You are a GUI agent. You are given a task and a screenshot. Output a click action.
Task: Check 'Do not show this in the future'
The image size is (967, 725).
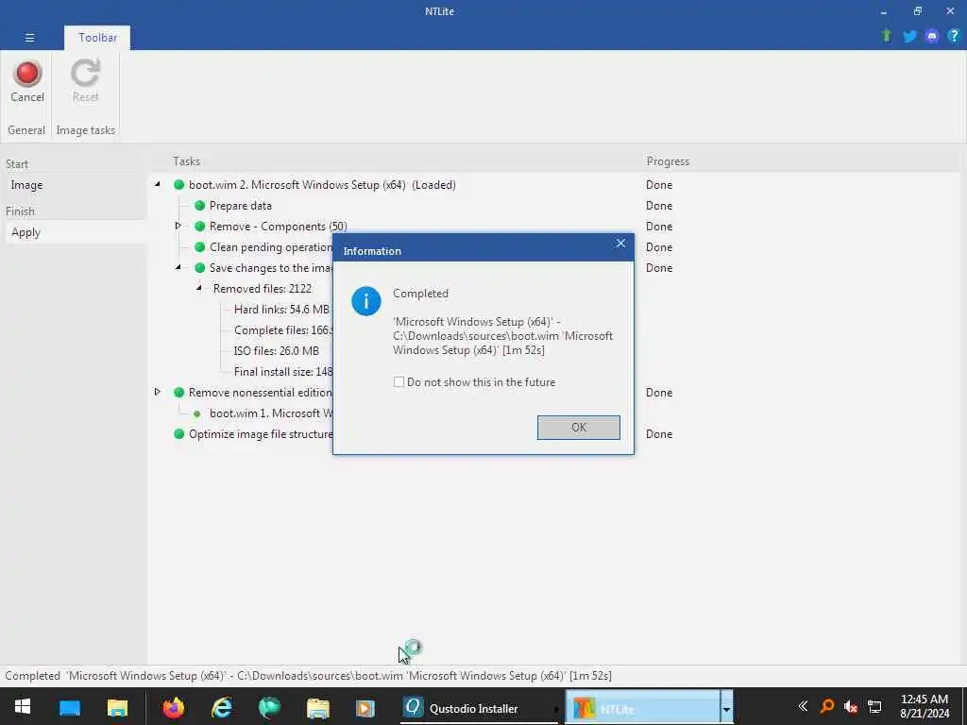click(399, 382)
